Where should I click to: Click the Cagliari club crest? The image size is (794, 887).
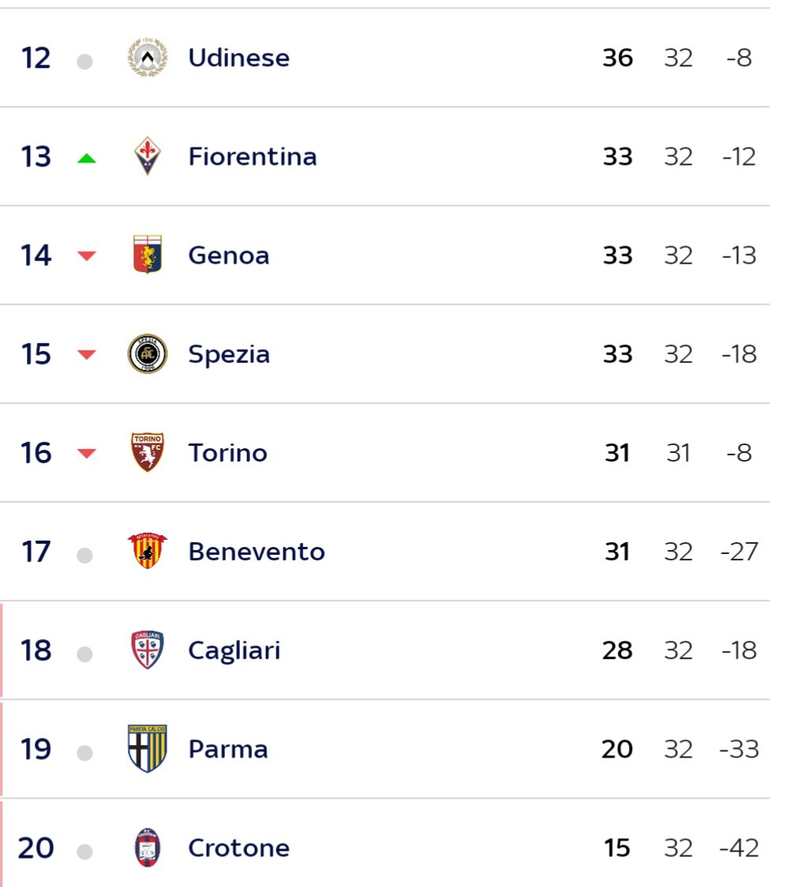[147, 649]
